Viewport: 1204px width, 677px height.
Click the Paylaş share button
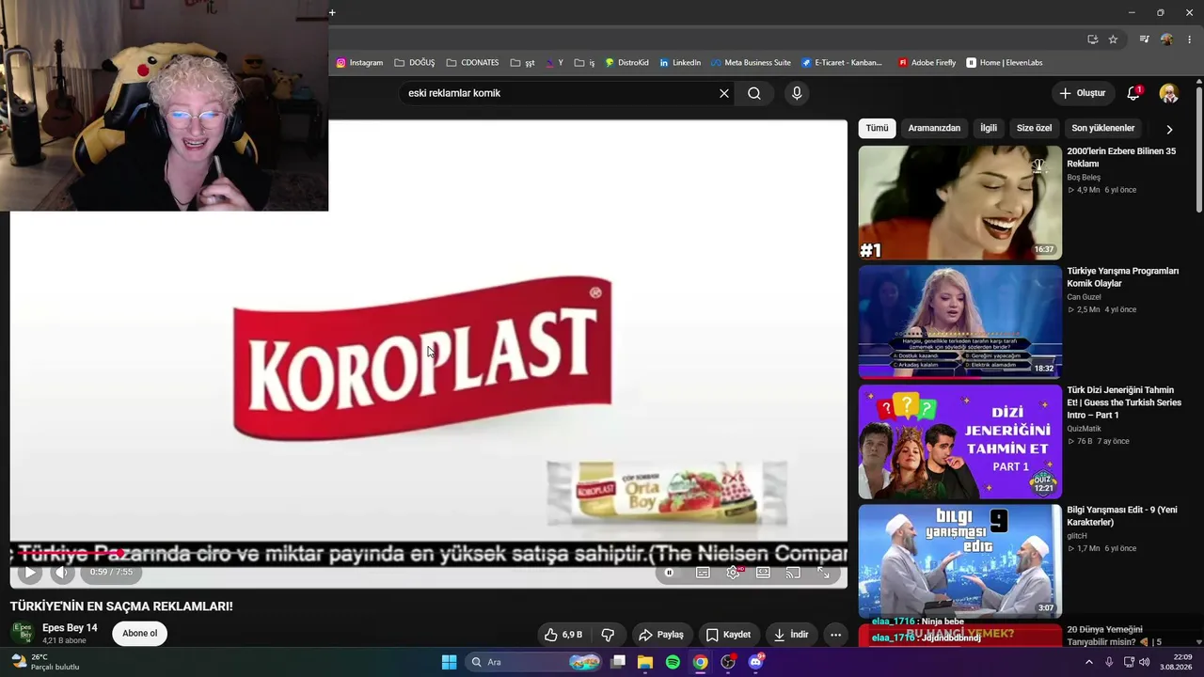(x=661, y=635)
